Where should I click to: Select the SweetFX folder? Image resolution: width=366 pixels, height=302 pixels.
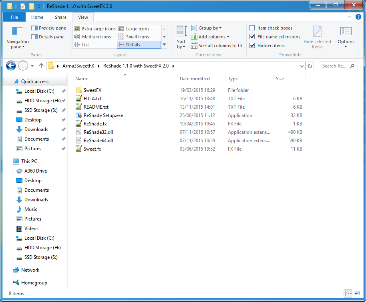[93, 90]
